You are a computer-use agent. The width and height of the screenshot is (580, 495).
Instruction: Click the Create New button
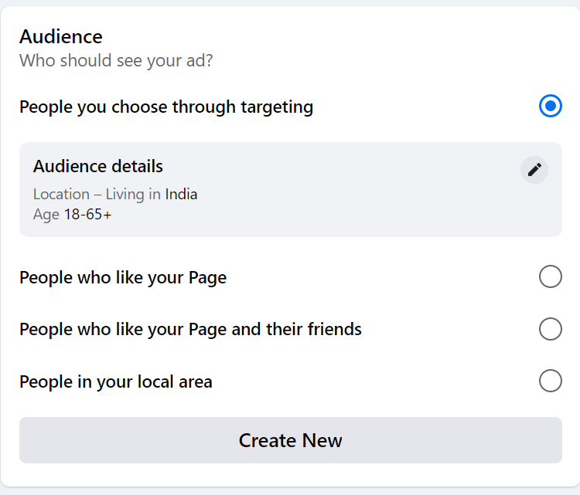tap(291, 440)
